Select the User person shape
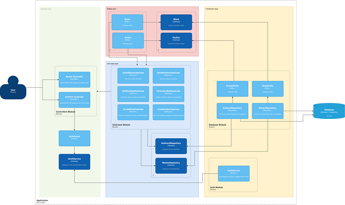Image resolution: width=345 pixels, height=205 pixels. (x=13, y=88)
